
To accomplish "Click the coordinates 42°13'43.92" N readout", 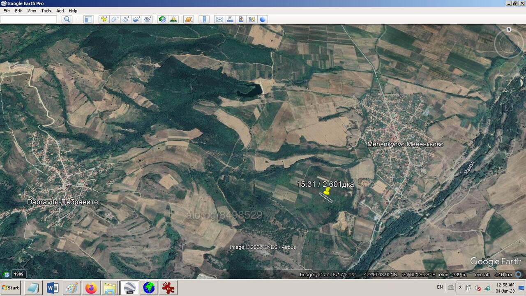I will [381, 275].
